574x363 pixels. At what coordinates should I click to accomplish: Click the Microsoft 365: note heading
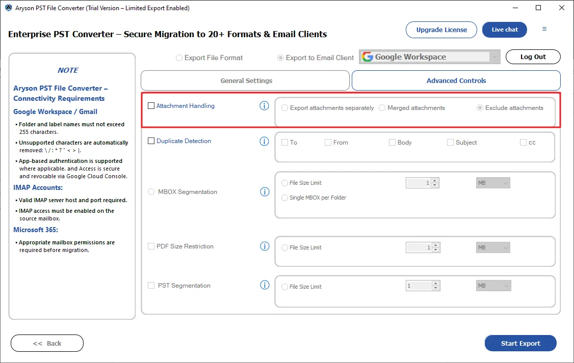tap(36, 230)
